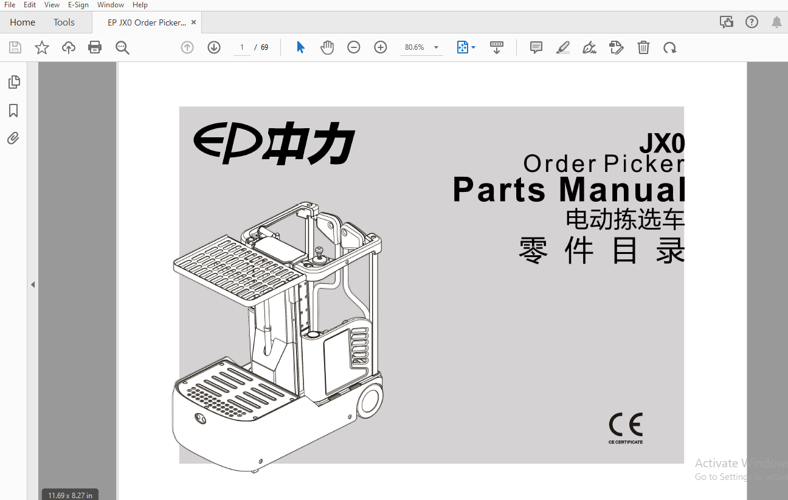Open the Bookmarks panel
This screenshot has height=500, width=788.
(x=13, y=110)
